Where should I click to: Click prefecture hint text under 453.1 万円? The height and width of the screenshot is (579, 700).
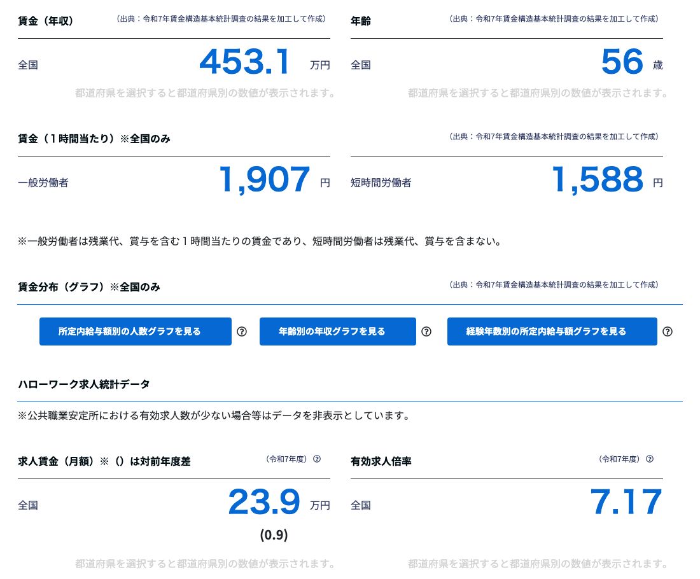(x=206, y=93)
